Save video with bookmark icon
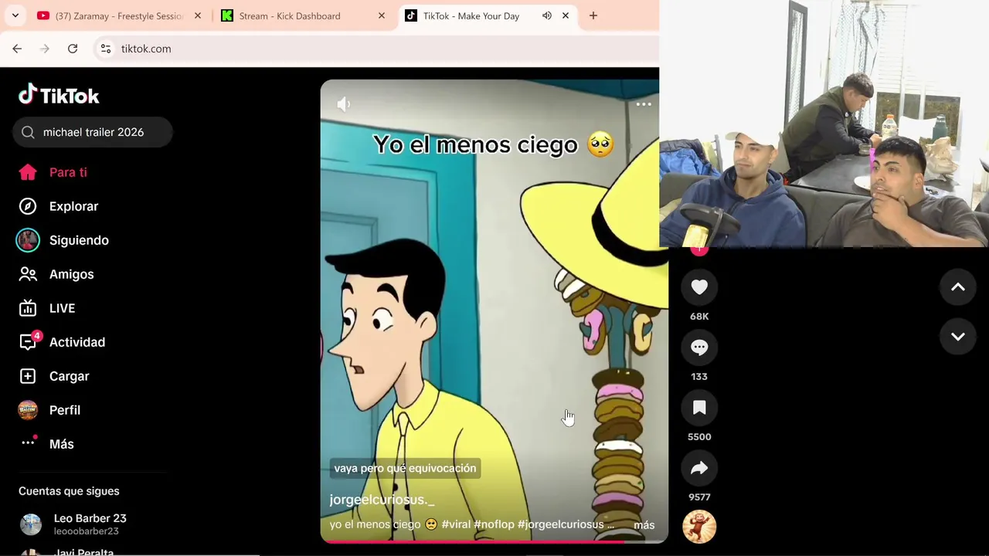The width and height of the screenshot is (989, 556). pyautogui.click(x=699, y=408)
